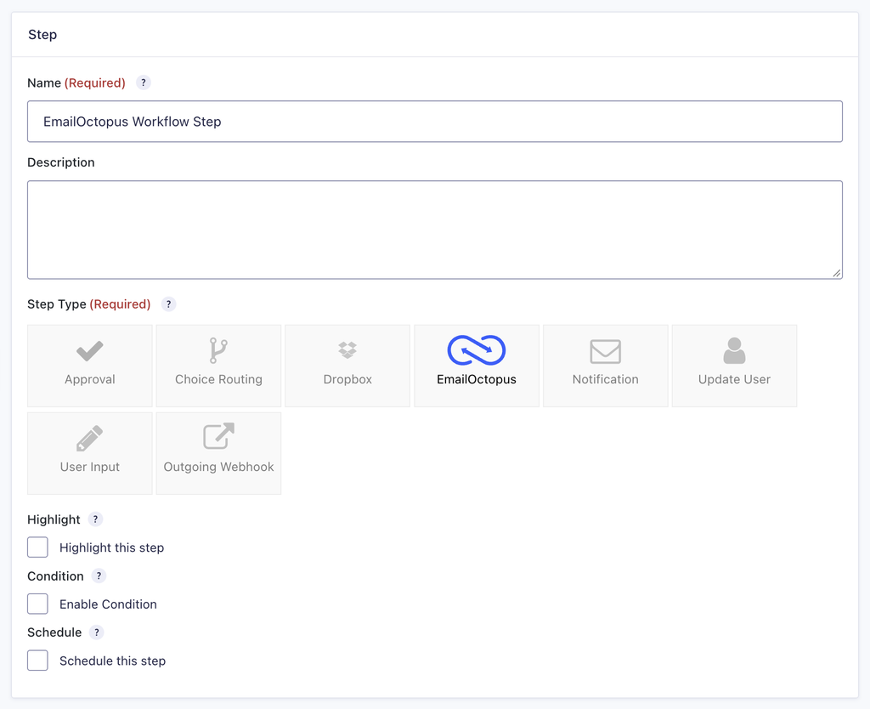Grab the Description textarea resize handle
The width and height of the screenshot is (870, 709).
pyautogui.click(x=837, y=273)
